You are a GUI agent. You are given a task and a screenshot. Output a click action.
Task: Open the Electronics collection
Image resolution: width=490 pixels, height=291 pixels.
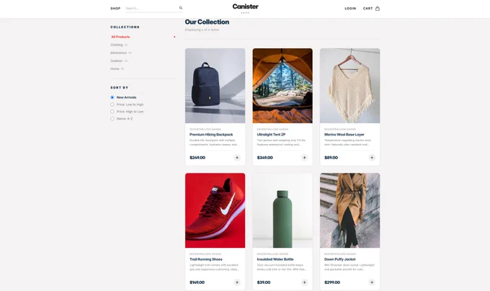tap(118, 53)
